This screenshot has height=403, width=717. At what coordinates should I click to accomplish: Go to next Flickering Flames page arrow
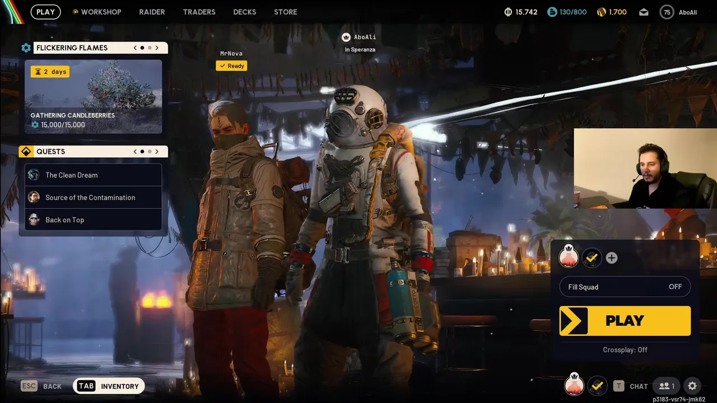click(x=157, y=48)
